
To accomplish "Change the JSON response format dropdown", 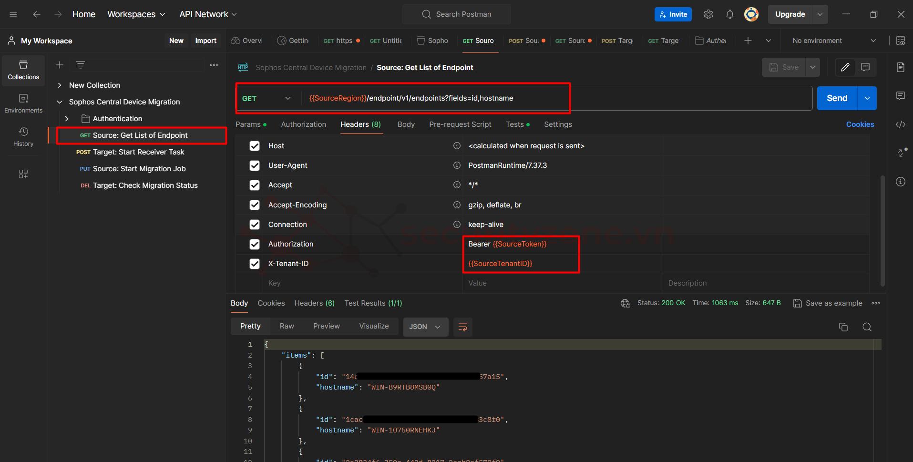I will (x=425, y=327).
